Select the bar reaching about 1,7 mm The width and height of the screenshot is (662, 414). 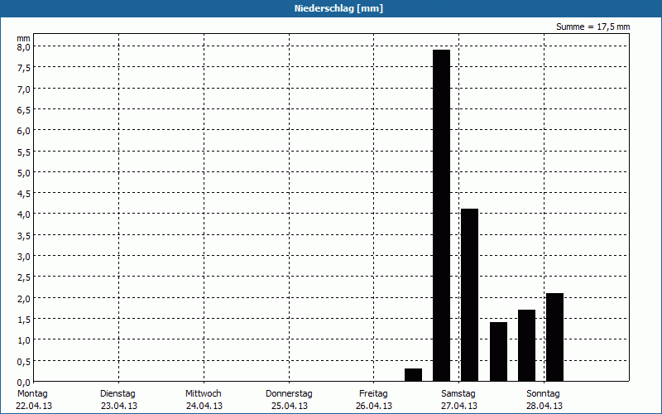[526, 345]
